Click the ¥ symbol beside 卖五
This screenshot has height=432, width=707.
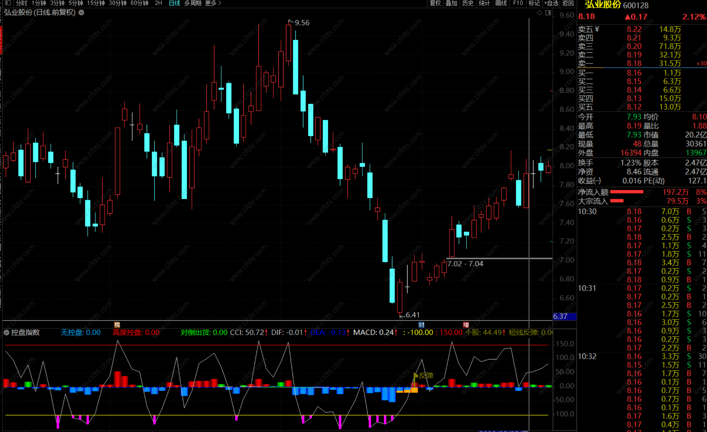coord(597,29)
